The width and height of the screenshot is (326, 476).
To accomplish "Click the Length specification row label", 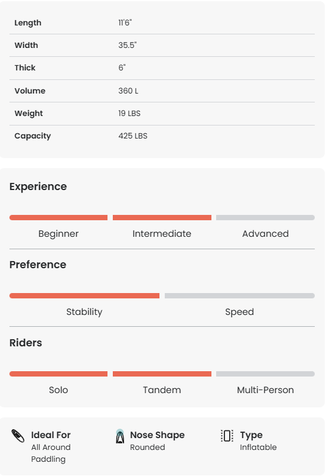I will (28, 22).
